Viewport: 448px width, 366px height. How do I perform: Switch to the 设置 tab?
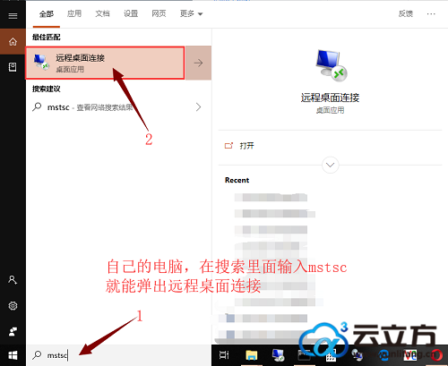[131, 13]
